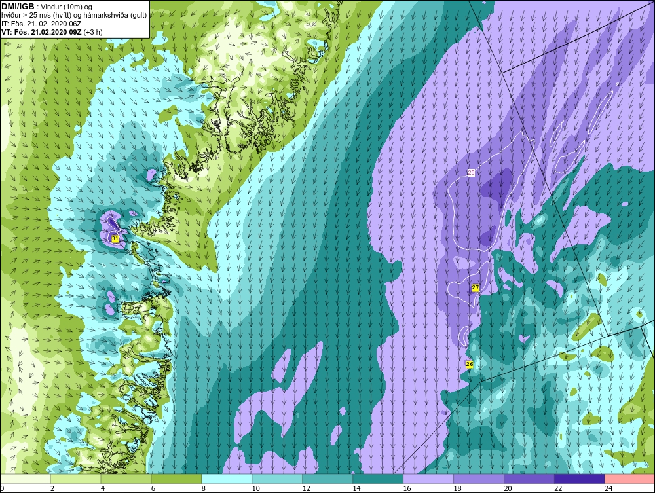
Task: Select the 10–12 m/s legend swatch
Action: coord(277,479)
